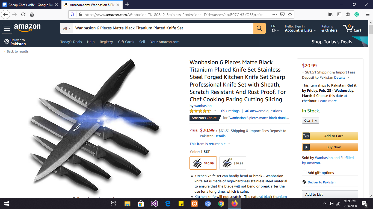This screenshot has height=209, width=373.
Task: Open the 697 ratings link
Action: 230,111
